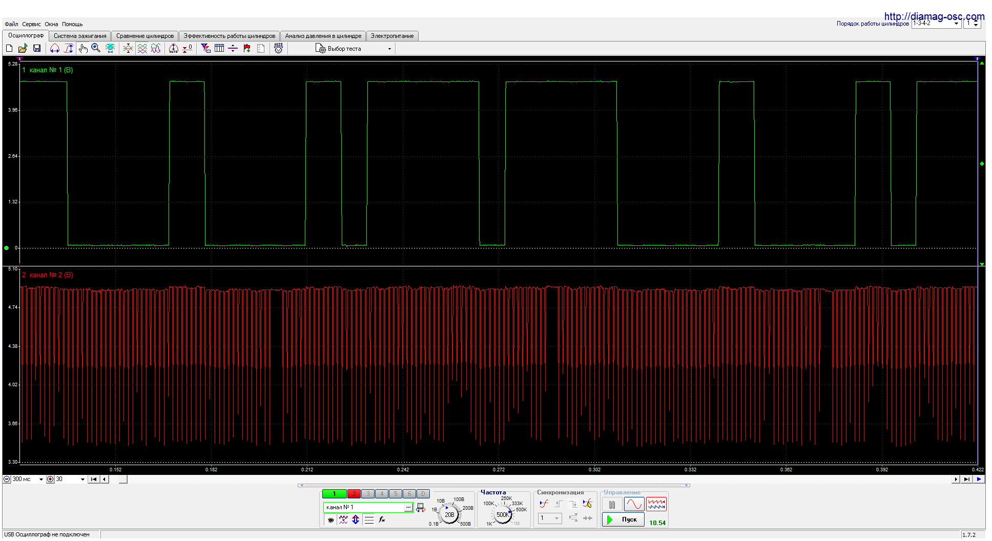Open the Помощь menu
Image resolution: width=992 pixels, height=541 pixels.
point(72,24)
